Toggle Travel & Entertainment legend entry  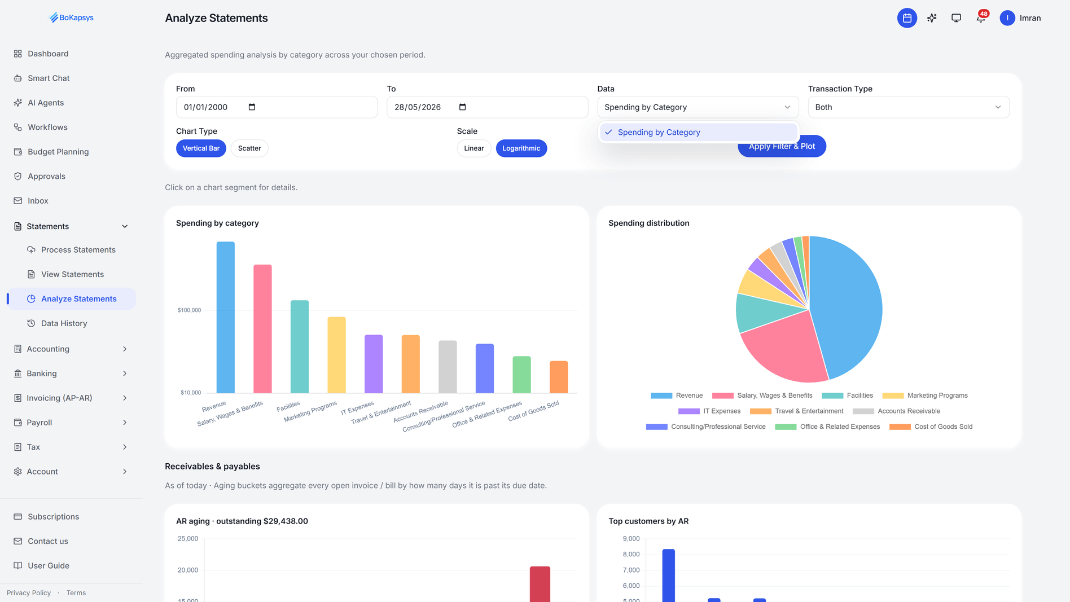[797, 411]
